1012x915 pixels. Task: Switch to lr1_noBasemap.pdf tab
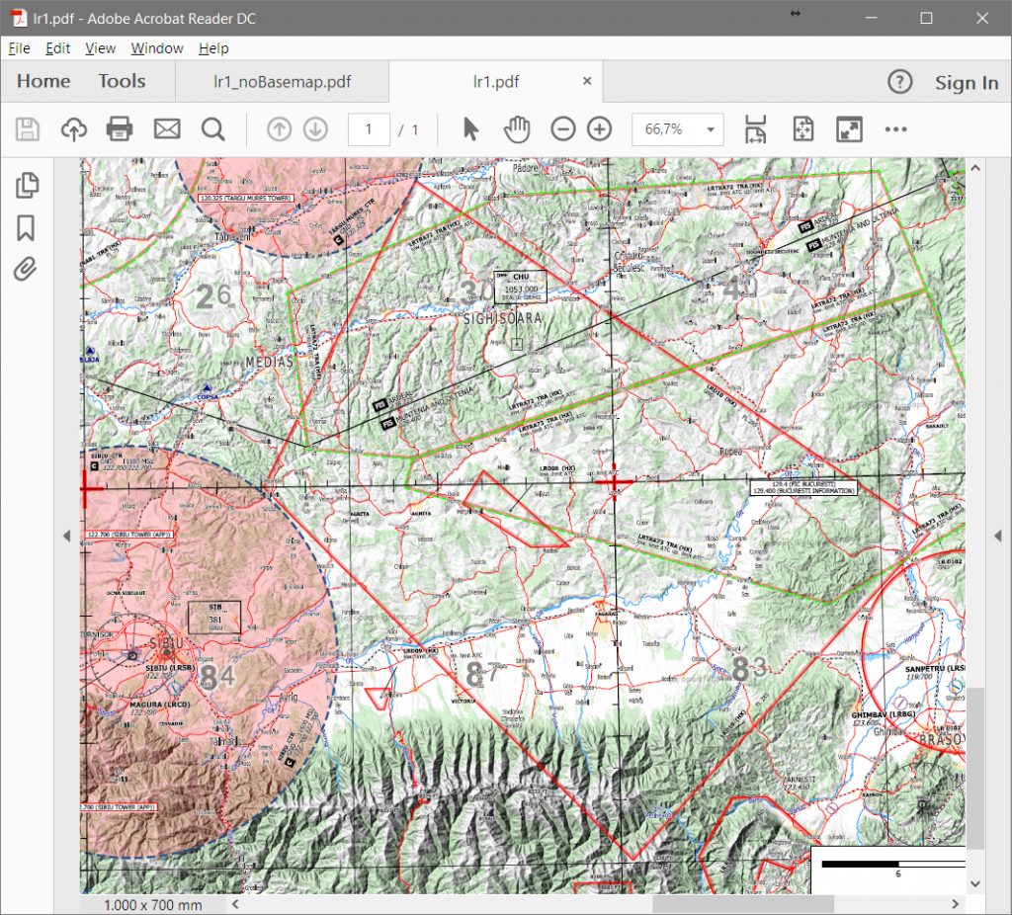coord(282,82)
